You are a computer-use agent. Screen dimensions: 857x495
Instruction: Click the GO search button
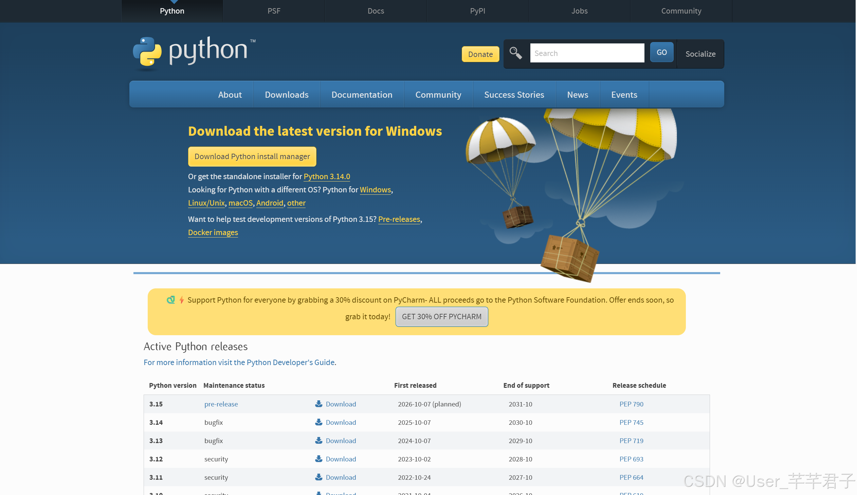662,52
